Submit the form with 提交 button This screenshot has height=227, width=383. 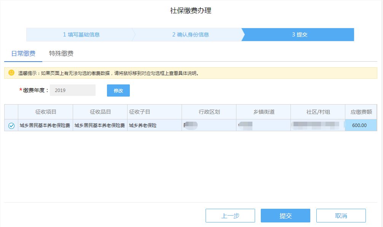(285, 216)
